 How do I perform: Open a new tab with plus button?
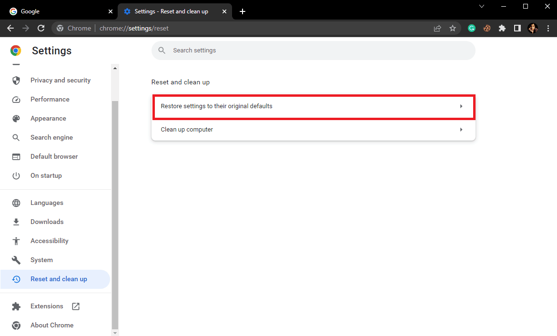pyautogui.click(x=242, y=11)
